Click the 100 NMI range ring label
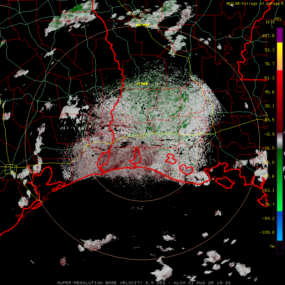 (142, 25)
